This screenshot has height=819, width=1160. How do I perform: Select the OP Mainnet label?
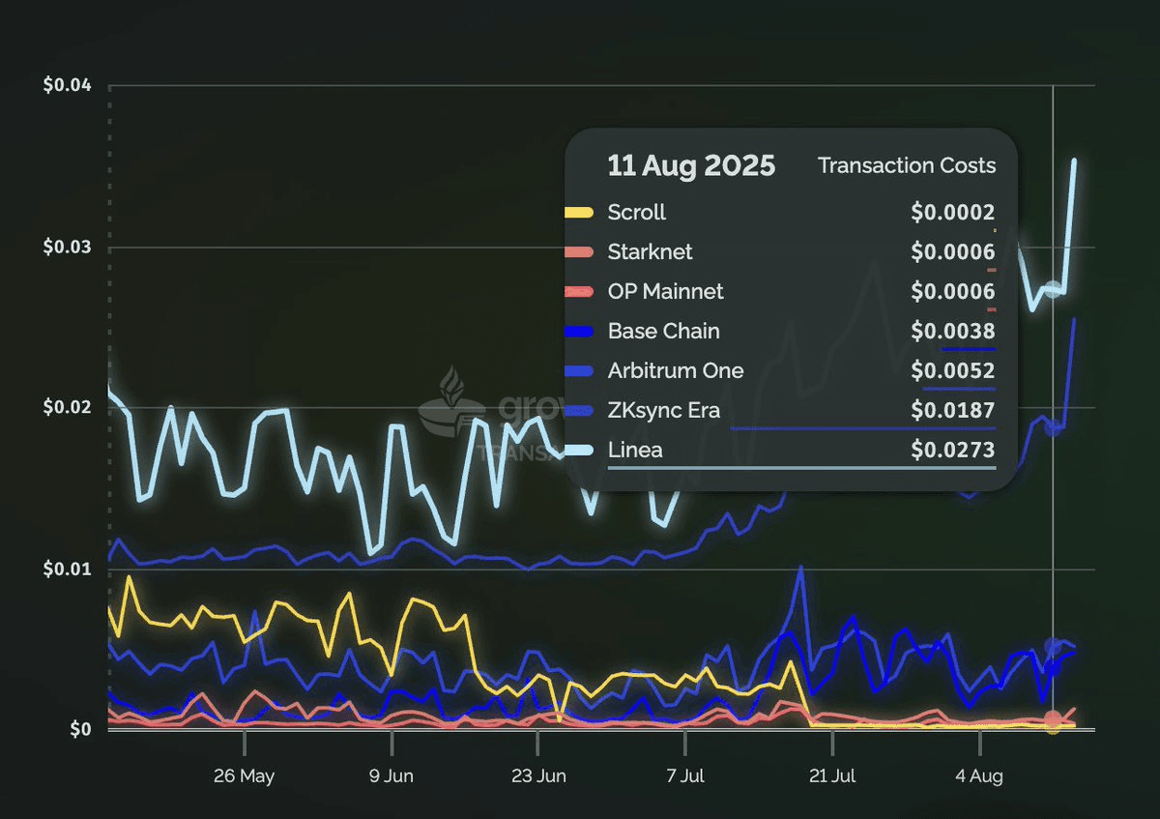click(x=665, y=292)
